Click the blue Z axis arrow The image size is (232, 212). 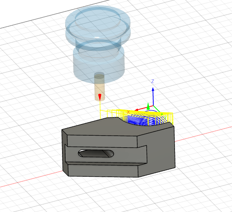point(153,97)
